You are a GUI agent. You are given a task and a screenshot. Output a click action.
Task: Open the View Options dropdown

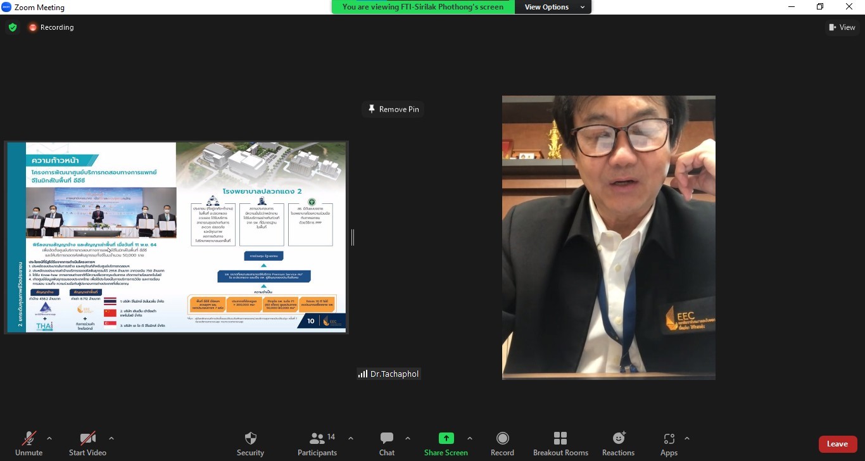tap(552, 7)
